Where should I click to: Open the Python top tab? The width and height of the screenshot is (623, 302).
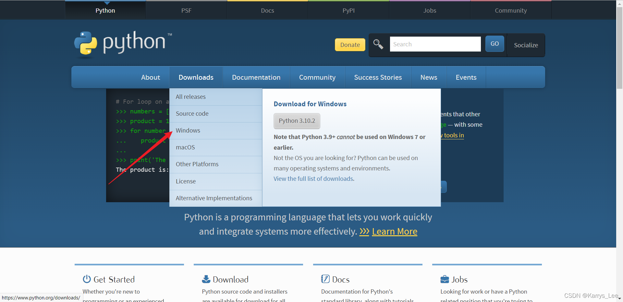coord(105,10)
